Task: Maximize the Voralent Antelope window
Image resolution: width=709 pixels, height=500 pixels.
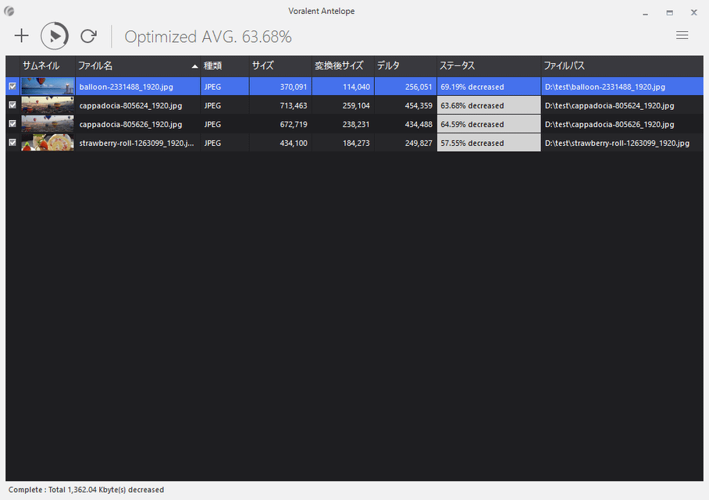Action: [x=670, y=12]
